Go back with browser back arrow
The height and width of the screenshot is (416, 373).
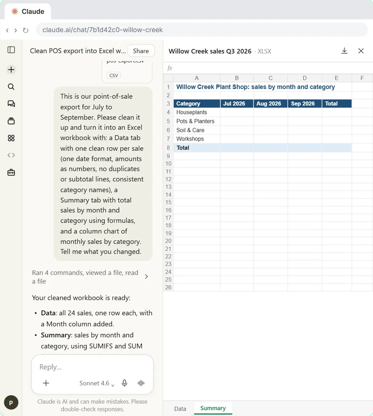point(7,30)
